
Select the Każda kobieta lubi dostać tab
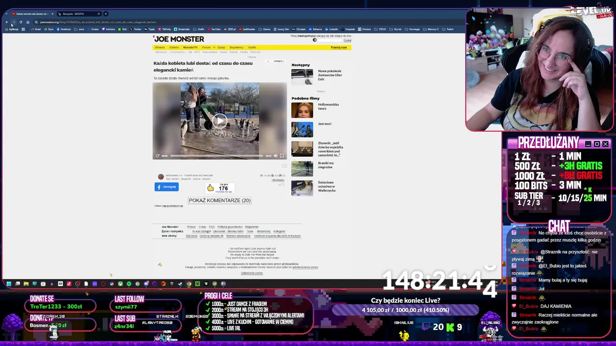coord(33,13)
